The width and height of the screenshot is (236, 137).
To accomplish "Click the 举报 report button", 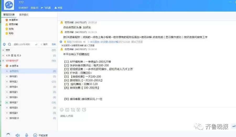I will (58, 8).
